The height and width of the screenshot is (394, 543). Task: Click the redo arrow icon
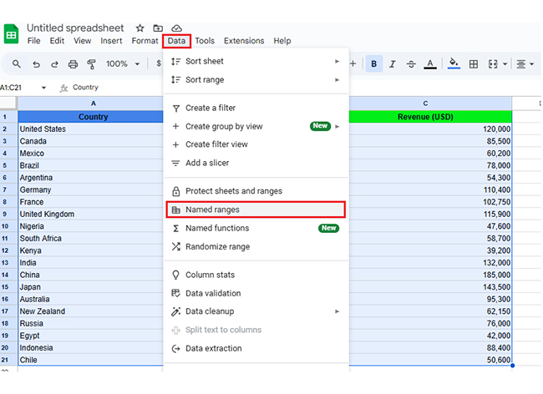click(x=54, y=64)
